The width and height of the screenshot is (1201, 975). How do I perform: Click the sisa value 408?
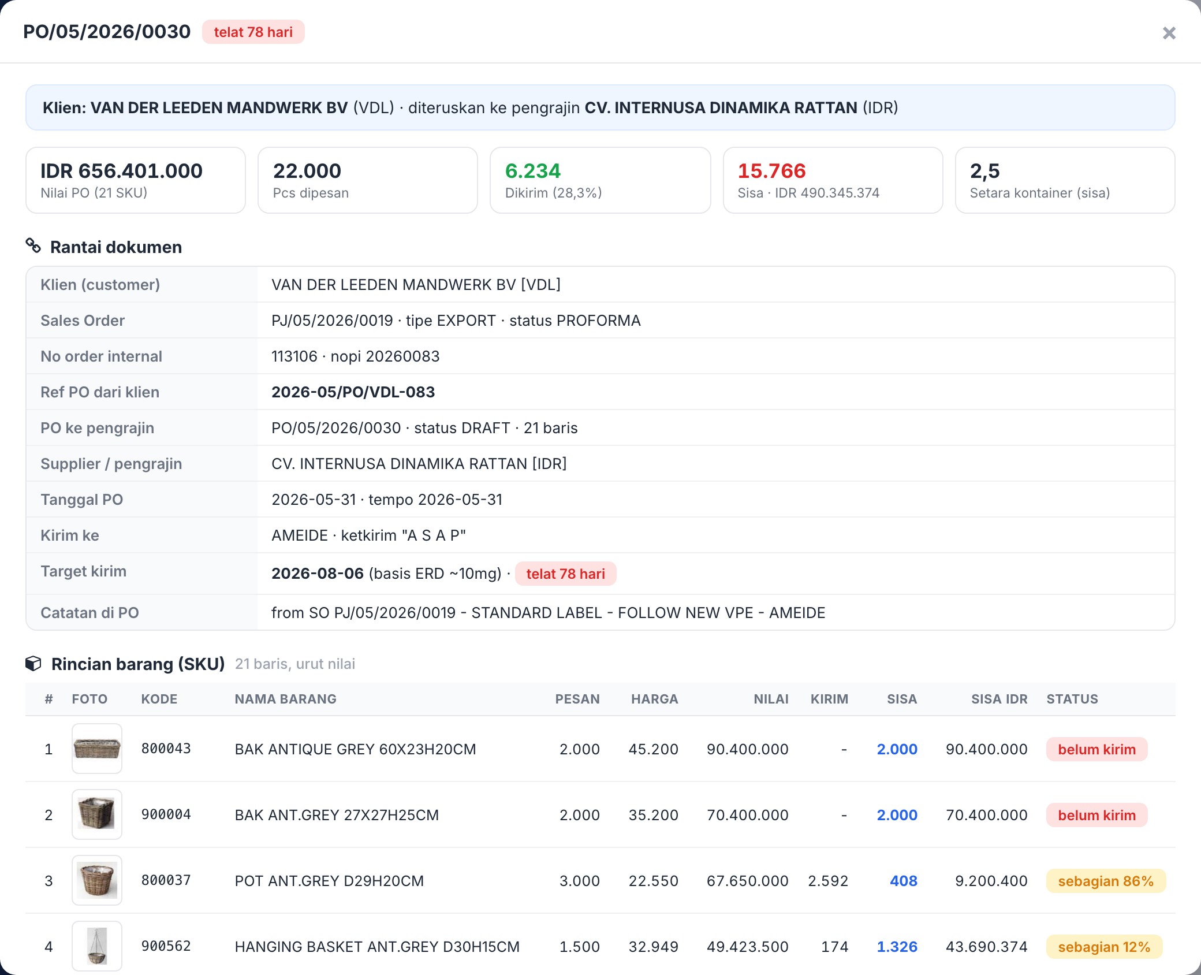pyautogui.click(x=904, y=881)
